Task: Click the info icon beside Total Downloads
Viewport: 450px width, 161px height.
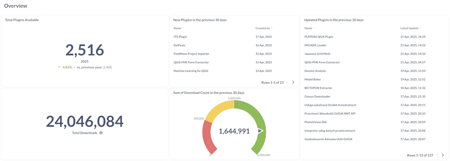Action: pyautogui.click(x=101, y=133)
